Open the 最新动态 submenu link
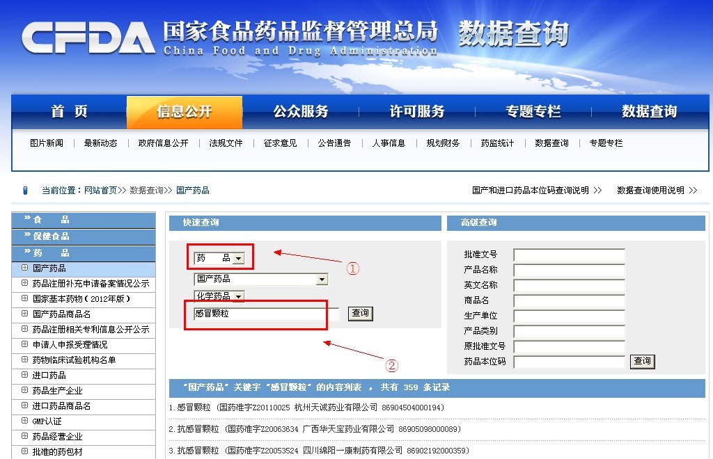 click(x=100, y=143)
